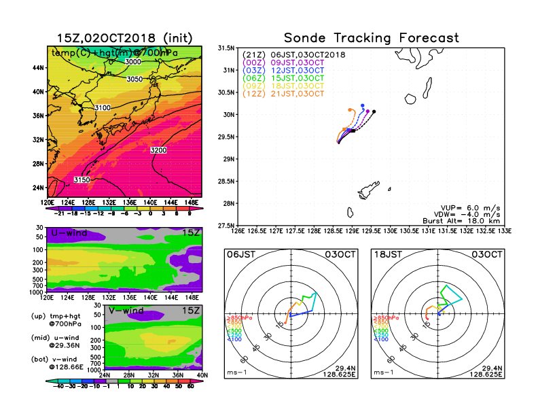Viewport: 538px width, 416px height.
Task: Click "128.625E" in the 06JST hodograph
Action: coord(339,374)
